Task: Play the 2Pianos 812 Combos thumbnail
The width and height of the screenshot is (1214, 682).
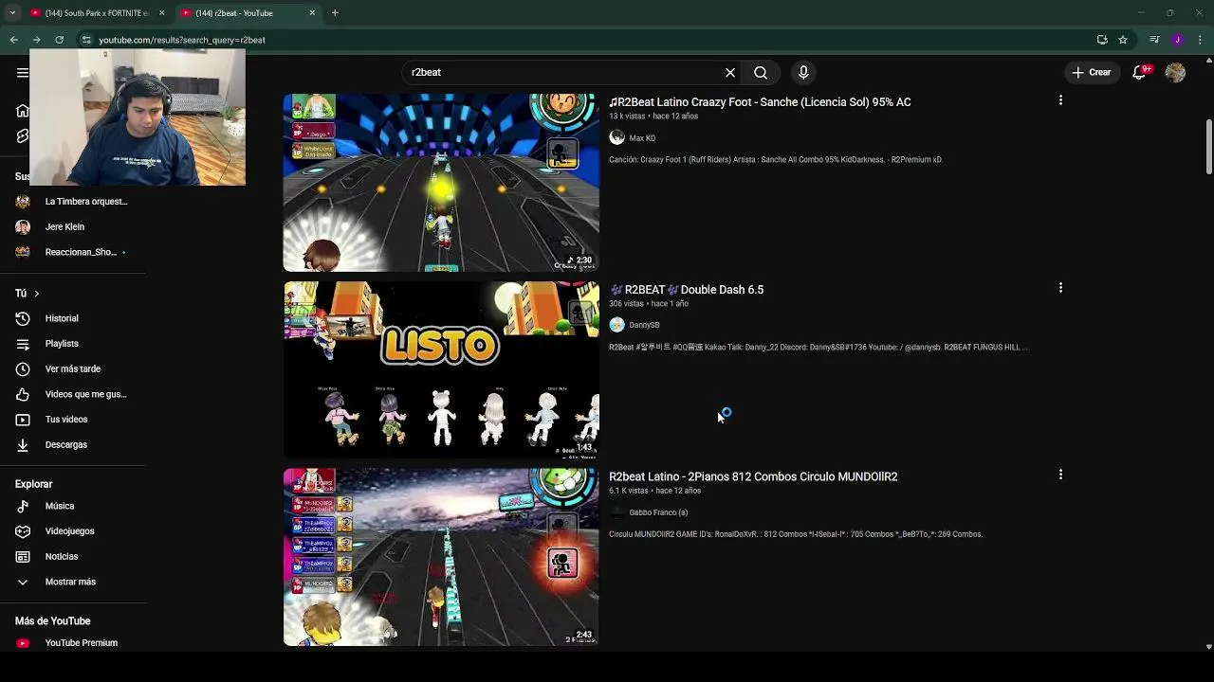Action: pos(441,557)
